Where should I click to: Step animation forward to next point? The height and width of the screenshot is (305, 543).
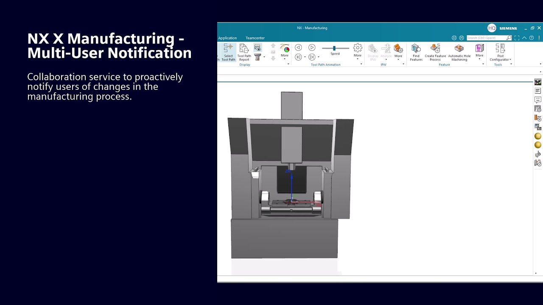pos(312,57)
